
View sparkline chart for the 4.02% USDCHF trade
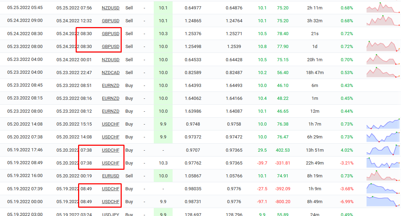click(383, 150)
